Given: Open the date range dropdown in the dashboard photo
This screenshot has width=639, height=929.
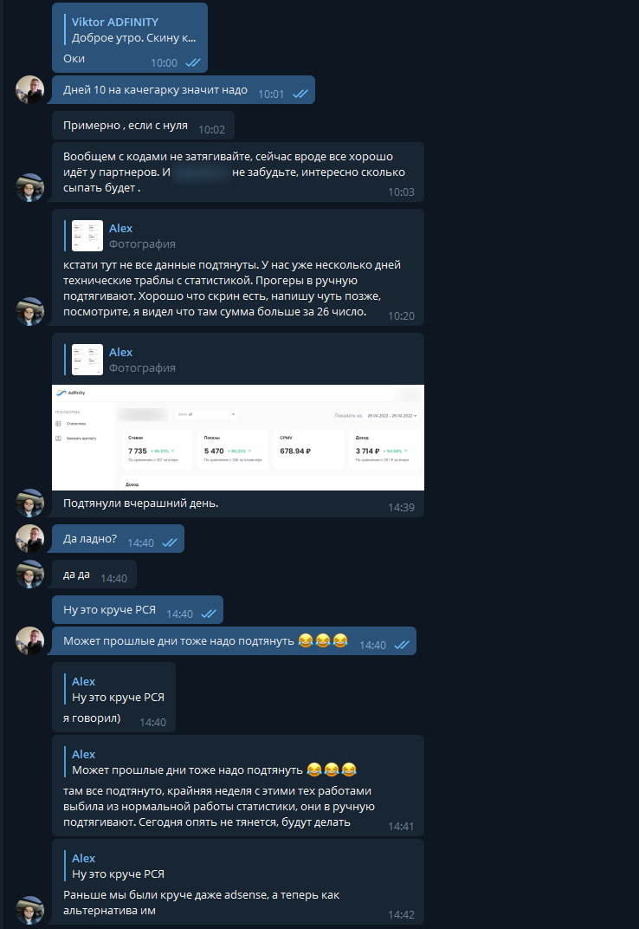Looking at the screenshot, I should 391,416.
